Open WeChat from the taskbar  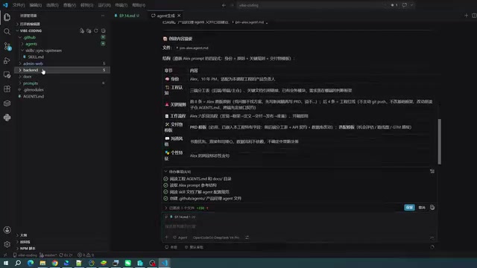click(x=127, y=263)
